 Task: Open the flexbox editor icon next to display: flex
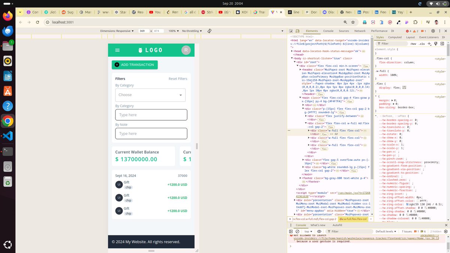404,88
